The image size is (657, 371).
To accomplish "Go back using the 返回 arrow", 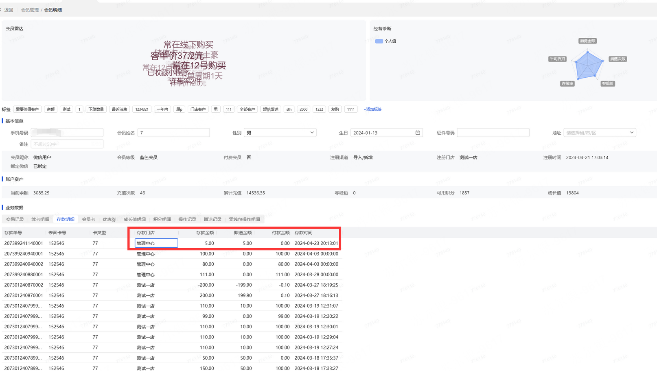I will (7, 10).
